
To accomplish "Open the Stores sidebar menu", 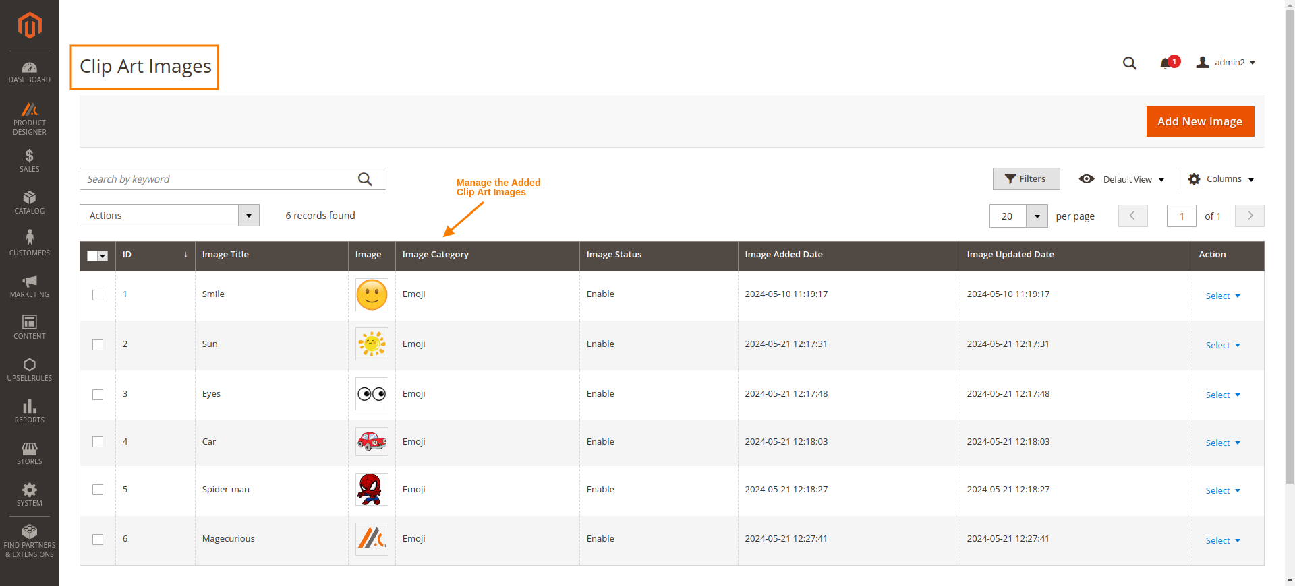I will [30, 453].
